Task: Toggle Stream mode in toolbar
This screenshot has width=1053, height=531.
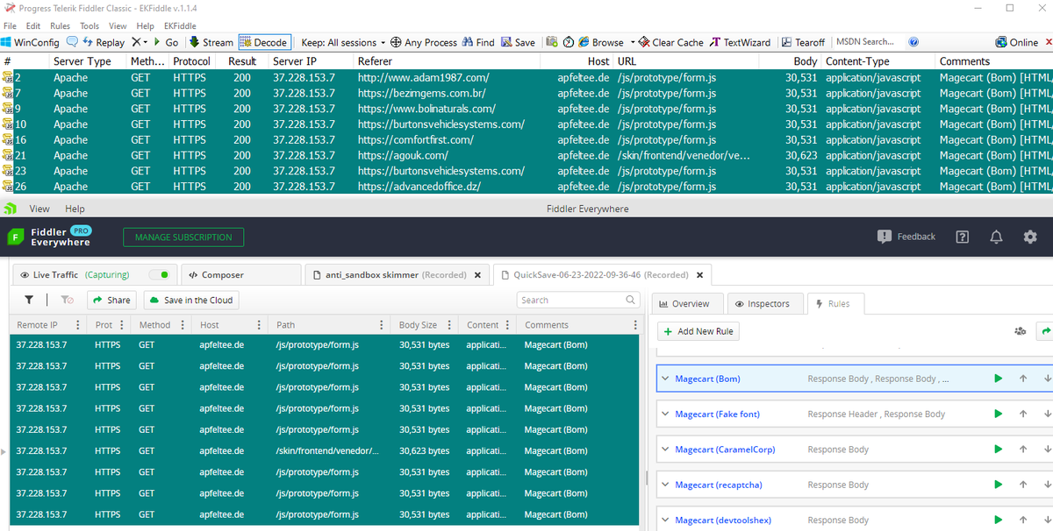Action: click(x=211, y=42)
